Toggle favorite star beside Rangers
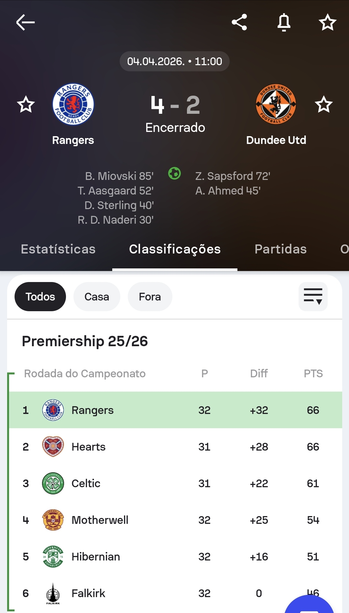Screen dimensions: 349x613 point(26,104)
